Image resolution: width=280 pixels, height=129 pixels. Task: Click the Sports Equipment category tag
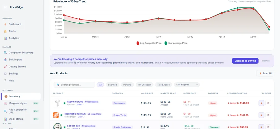122,127
